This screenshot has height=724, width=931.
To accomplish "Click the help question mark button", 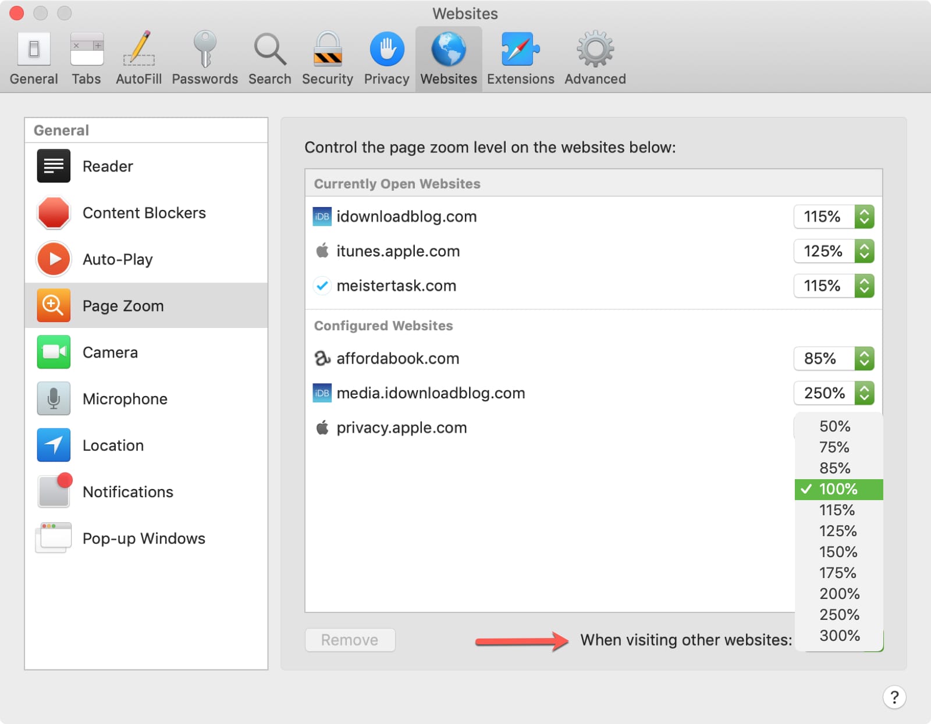I will pos(894,697).
